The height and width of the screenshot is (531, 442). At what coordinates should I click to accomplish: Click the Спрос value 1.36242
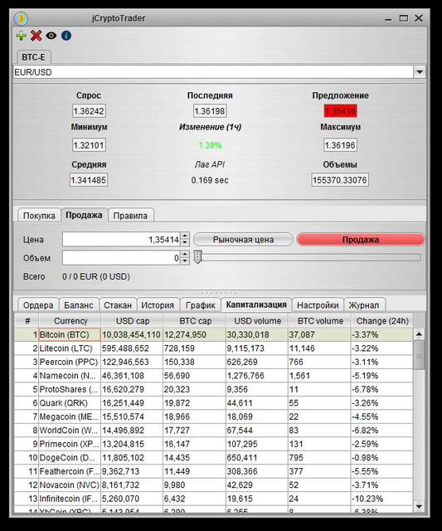[x=89, y=111]
